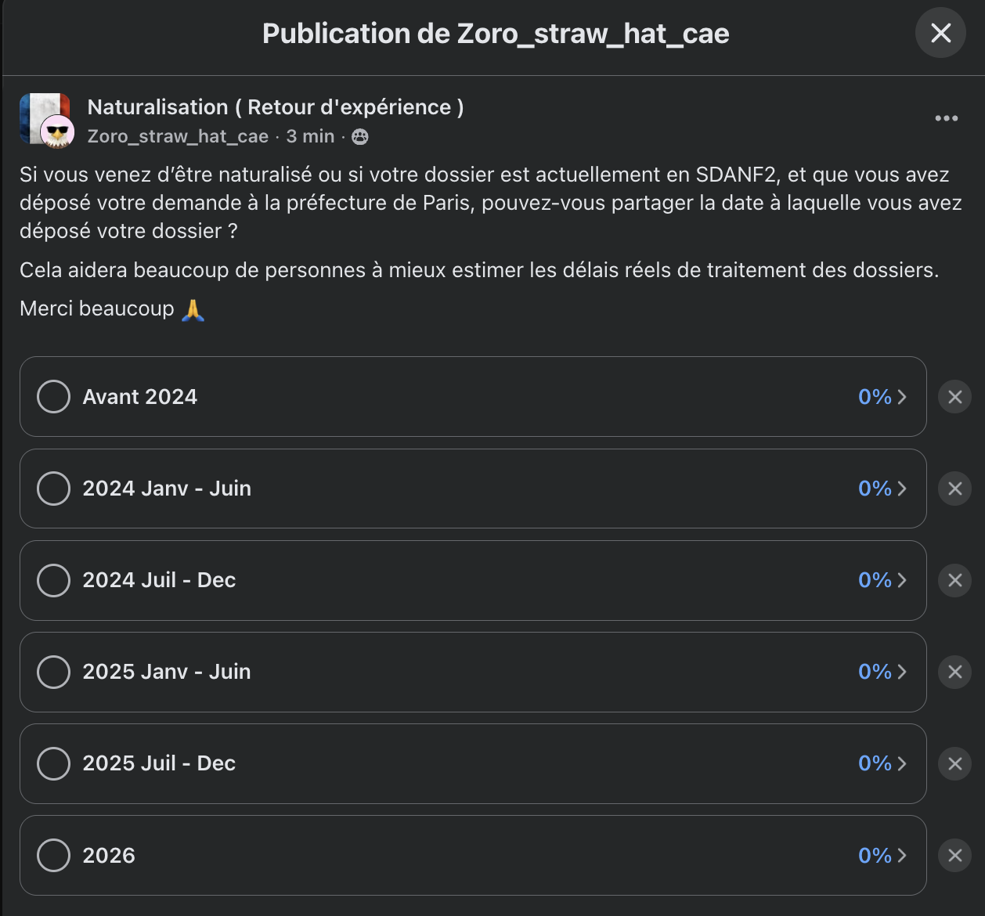This screenshot has height=916, width=985.
Task: Delete the '2024 Juil - Dec' poll option
Action: 954,580
